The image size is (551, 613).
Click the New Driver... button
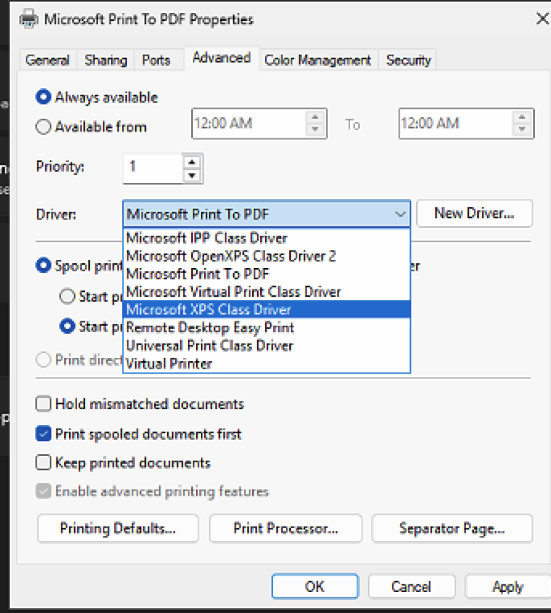click(474, 214)
